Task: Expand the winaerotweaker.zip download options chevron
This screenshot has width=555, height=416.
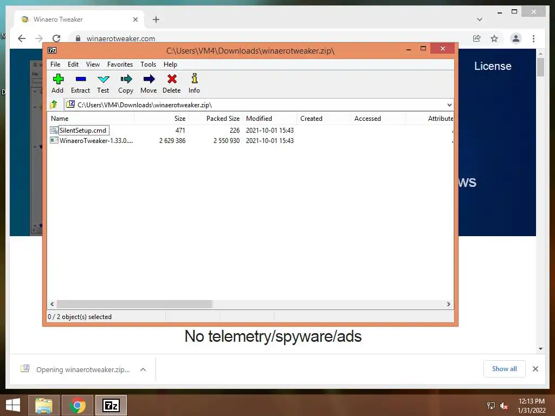Action: 143,369
